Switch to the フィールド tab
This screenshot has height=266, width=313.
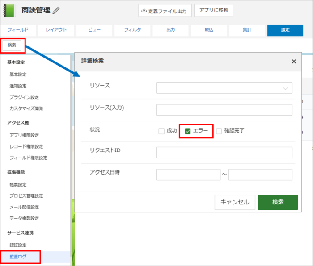click(x=18, y=30)
